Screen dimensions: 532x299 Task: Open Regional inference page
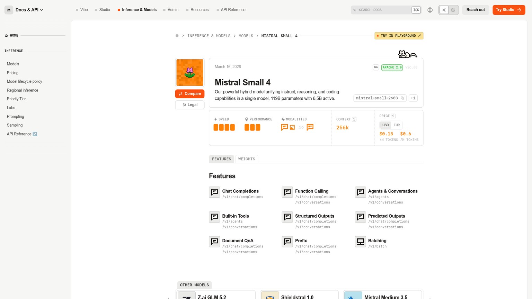[x=23, y=90]
